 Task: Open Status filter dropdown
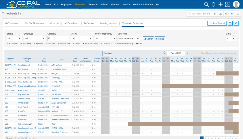click(14, 38)
